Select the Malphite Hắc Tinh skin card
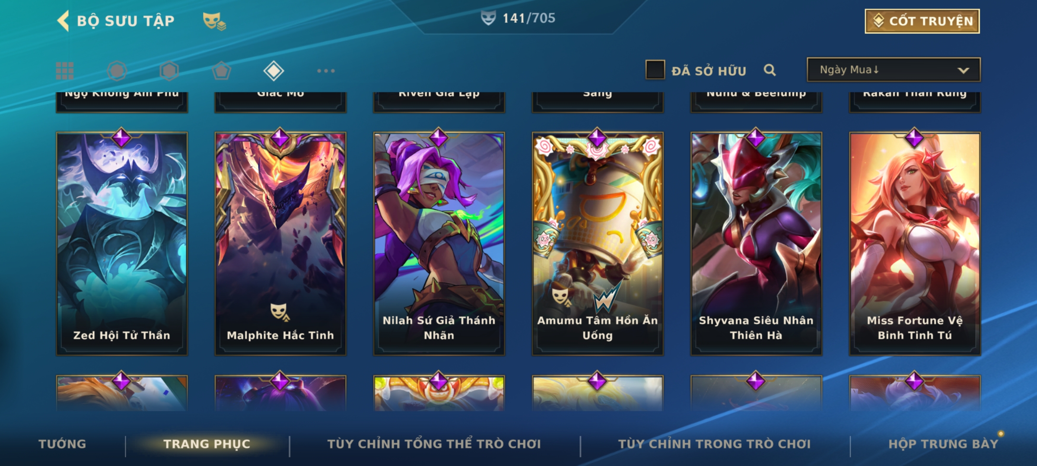Viewport: 1037px width, 466px height. pyautogui.click(x=280, y=244)
